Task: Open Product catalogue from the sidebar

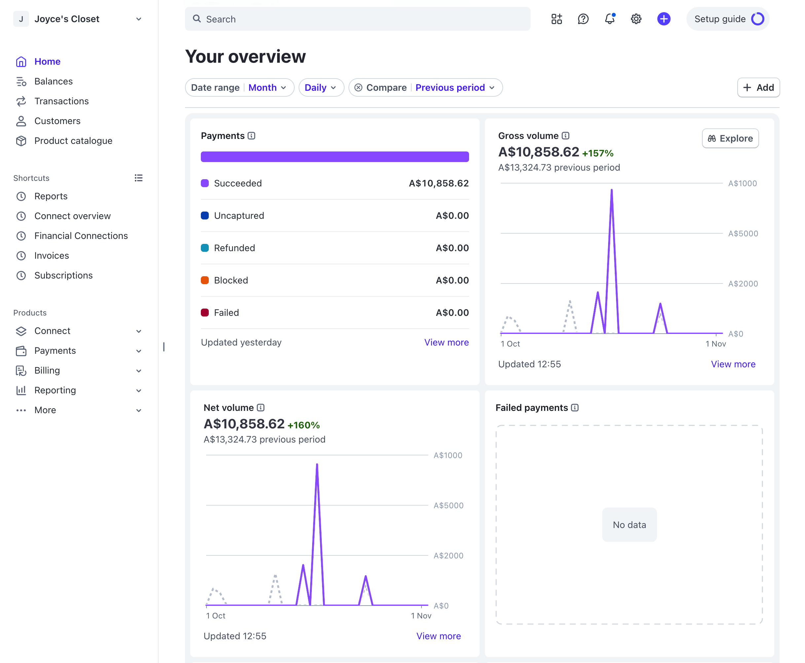Action: pyautogui.click(x=73, y=141)
